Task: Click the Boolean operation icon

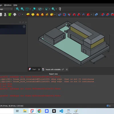Action: click(x=96, y=15)
